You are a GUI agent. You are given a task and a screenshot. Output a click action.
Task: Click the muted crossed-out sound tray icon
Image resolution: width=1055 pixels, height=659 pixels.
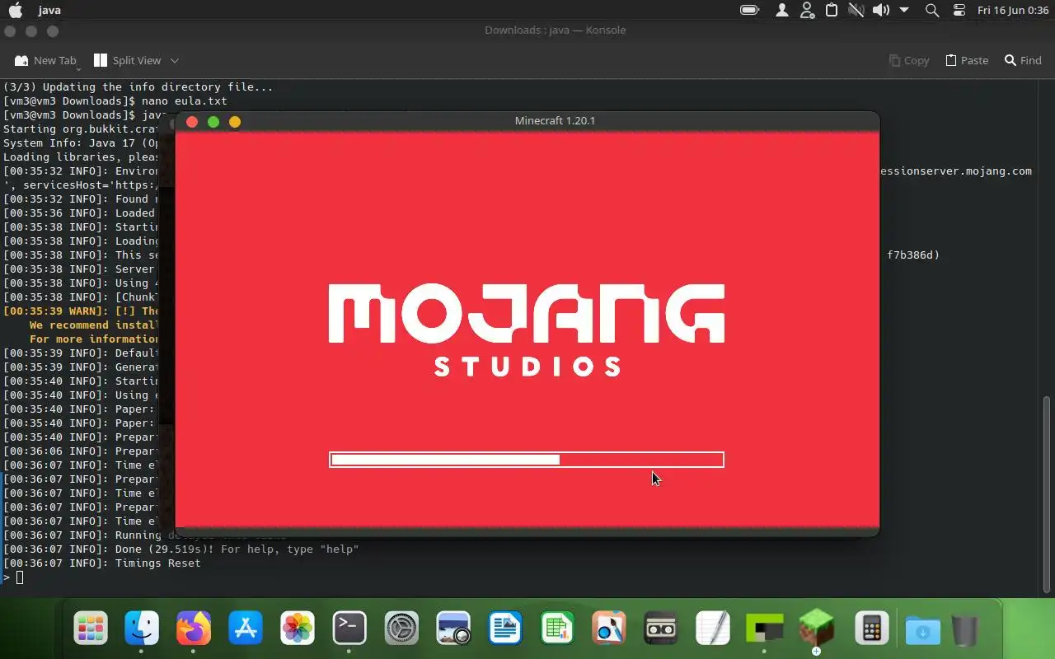[x=856, y=10]
